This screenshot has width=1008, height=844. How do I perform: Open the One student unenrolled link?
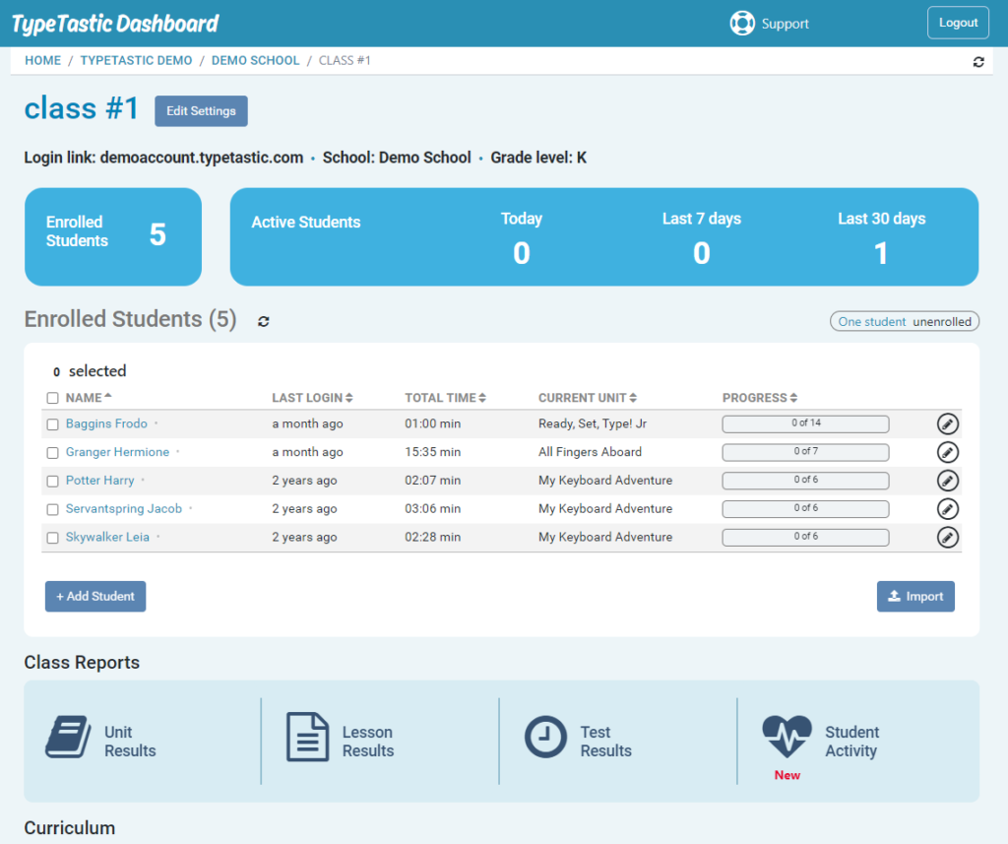[904, 320]
